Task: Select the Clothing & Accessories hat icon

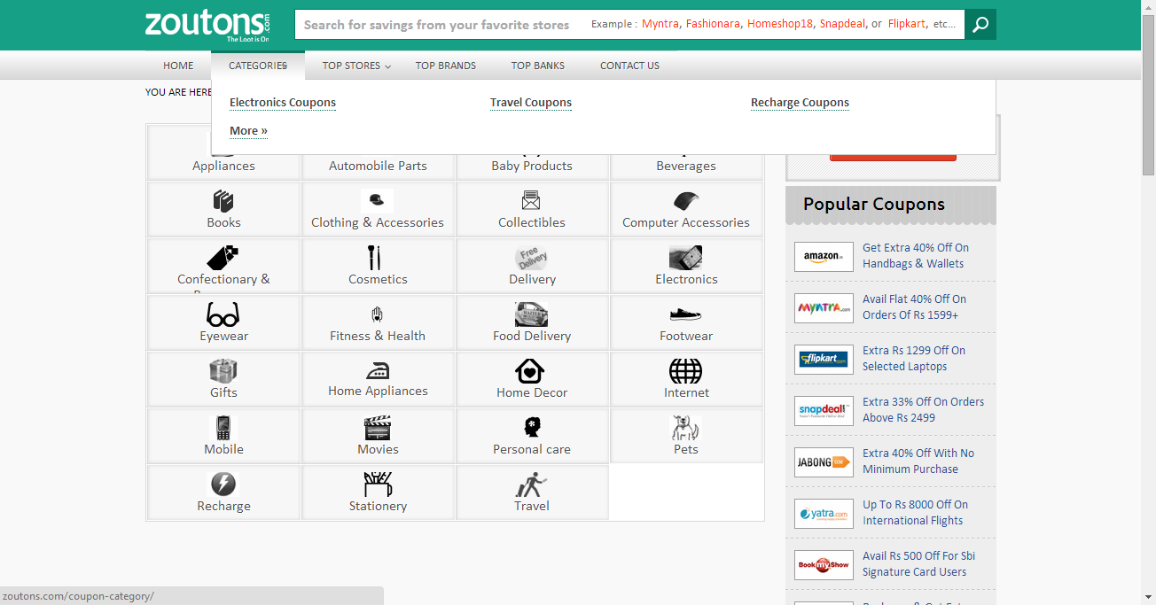Action: point(378,201)
